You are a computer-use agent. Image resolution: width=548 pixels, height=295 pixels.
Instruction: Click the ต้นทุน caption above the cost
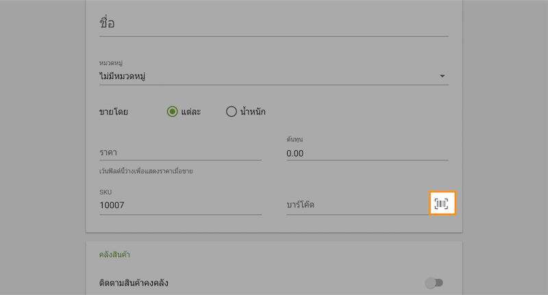tap(295, 139)
